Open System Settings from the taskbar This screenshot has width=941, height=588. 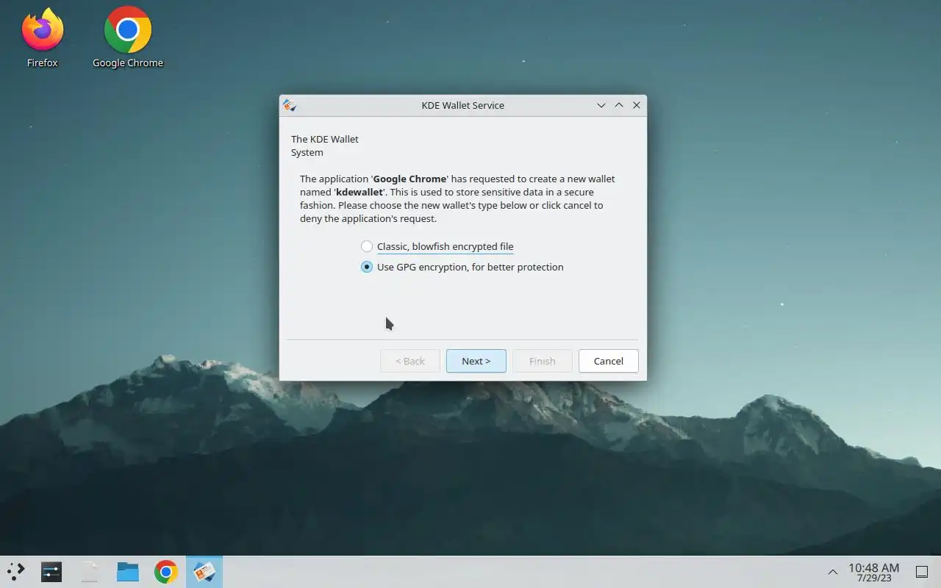(x=51, y=571)
